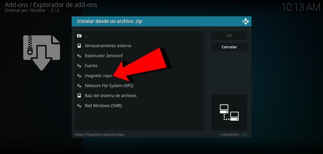Open the Network File System (NFS) entry
323x154 pixels.
coord(109,86)
